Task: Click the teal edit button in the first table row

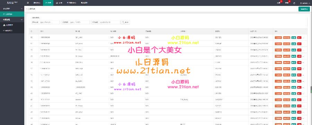Action: (294, 37)
